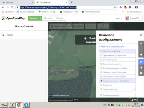Collapse the Фоновые изображения section chevron
144x108 pixels.
tap(100, 47)
